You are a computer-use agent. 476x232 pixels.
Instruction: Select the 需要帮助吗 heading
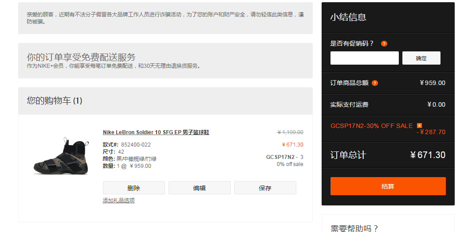click(x=354, y=228)
